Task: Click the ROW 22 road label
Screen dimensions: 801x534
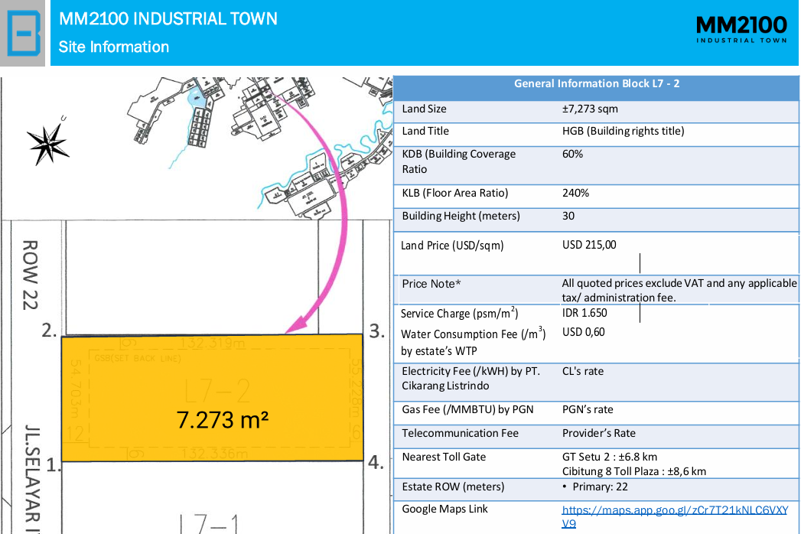Action: tap(31, 275)
